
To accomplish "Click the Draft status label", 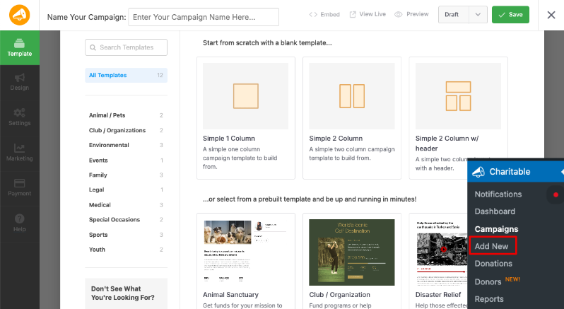I will click(x=452, y=15).
